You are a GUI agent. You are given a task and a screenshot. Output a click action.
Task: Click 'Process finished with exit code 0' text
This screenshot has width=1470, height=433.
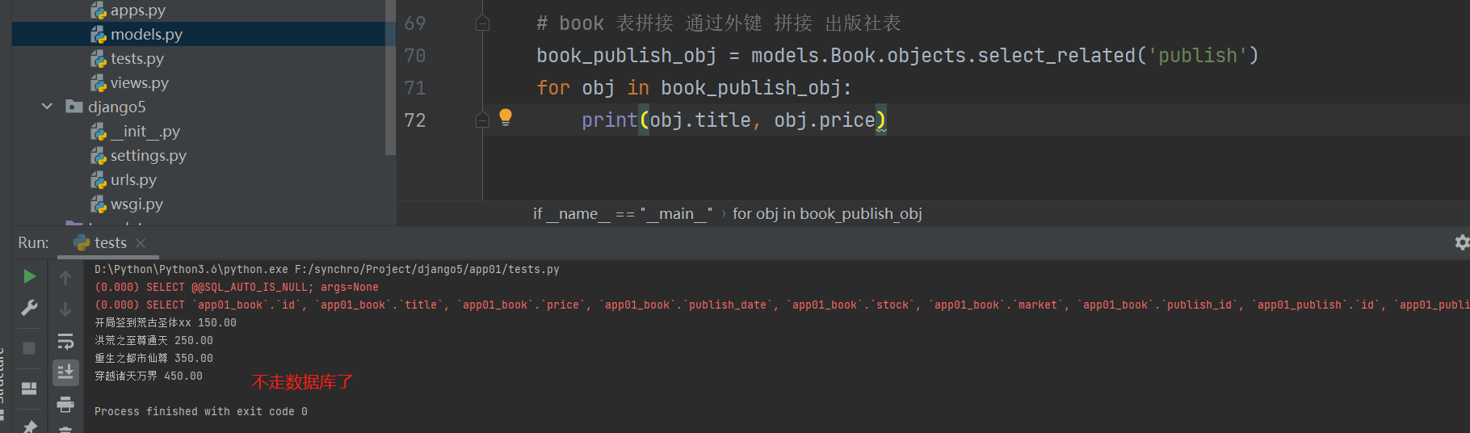point(201,412)
